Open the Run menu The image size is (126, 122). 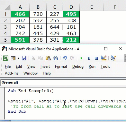pos(92,66)
